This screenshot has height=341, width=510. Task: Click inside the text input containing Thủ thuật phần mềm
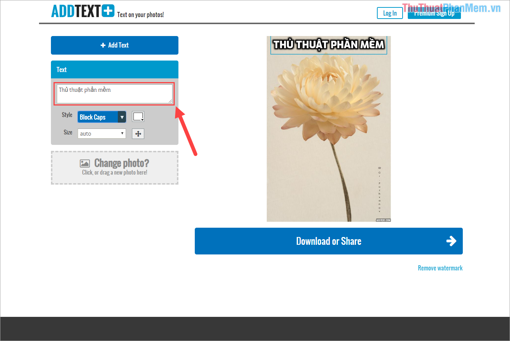point(114,93)
